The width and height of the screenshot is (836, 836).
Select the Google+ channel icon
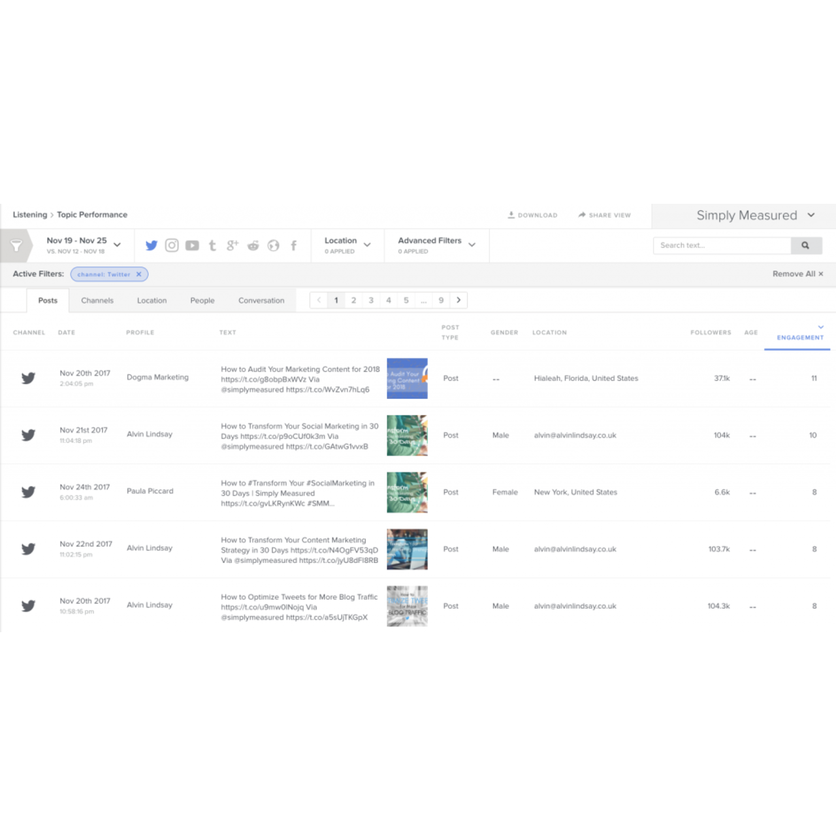[233, 245]
